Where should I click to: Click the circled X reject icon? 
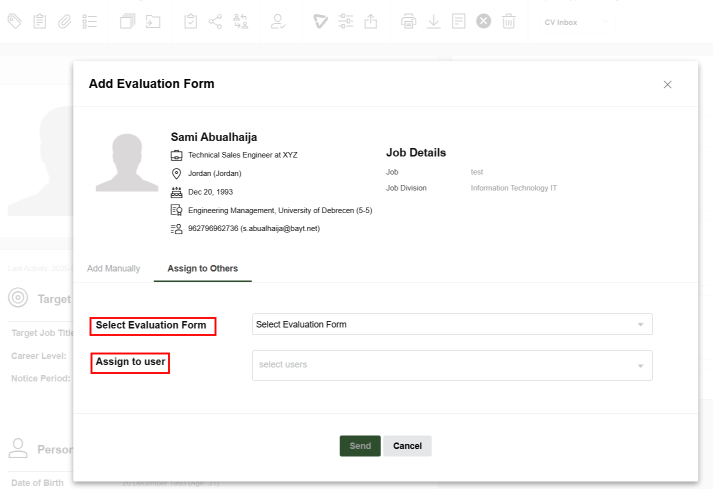click(x=483, y=21)
